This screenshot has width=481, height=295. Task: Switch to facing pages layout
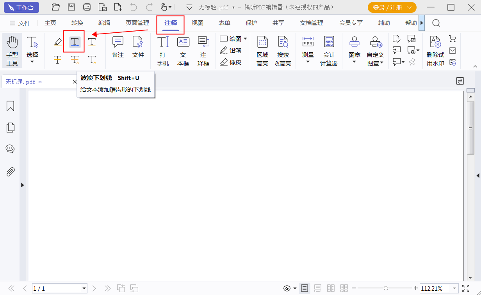(331, 288)
